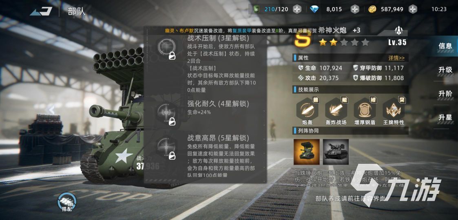Expand attribute details via 详情>>
The height and width of the screenshot is (220, 458).
coord(396,58)
